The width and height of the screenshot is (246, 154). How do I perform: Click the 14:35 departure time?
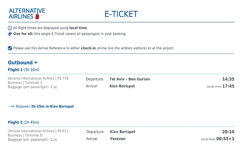click(x=228, y=79)
